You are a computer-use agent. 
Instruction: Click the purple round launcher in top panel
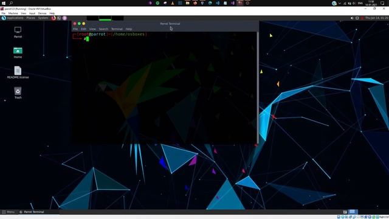pos(64,18)
